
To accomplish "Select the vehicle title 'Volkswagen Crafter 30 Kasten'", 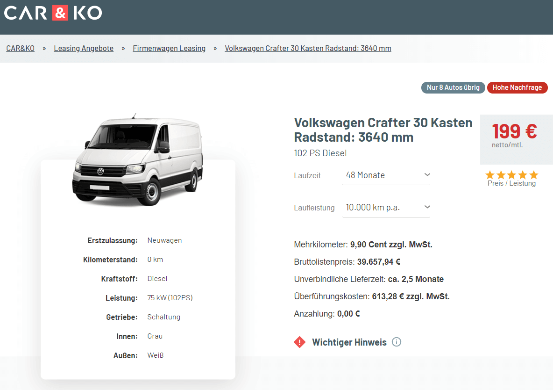I will (x=383, y=130).
